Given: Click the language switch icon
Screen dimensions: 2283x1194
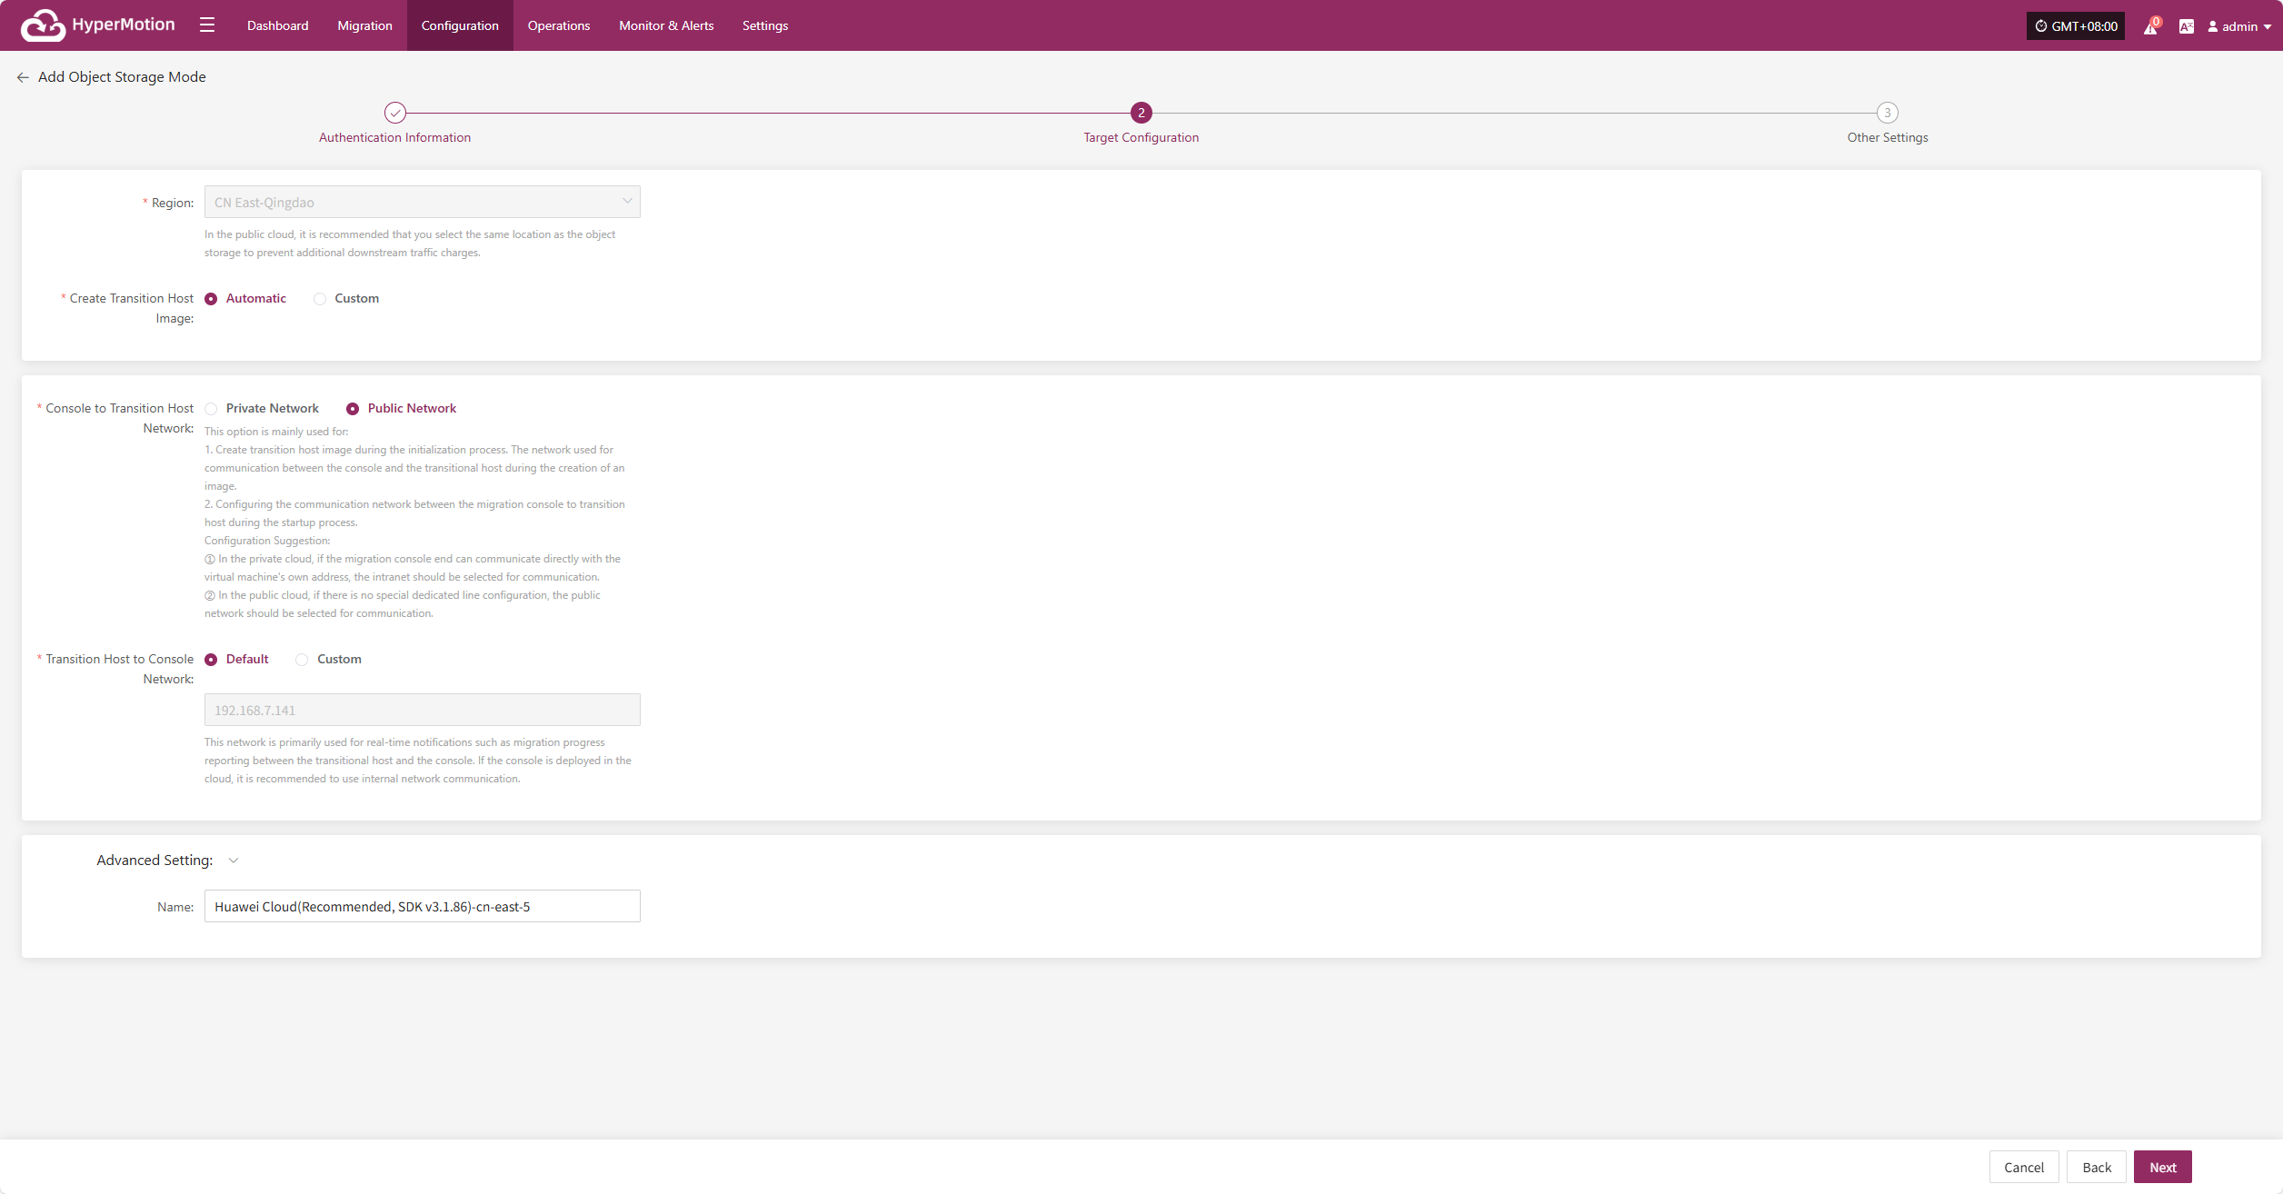Looking at the screenshot, I should point(2187,26).
